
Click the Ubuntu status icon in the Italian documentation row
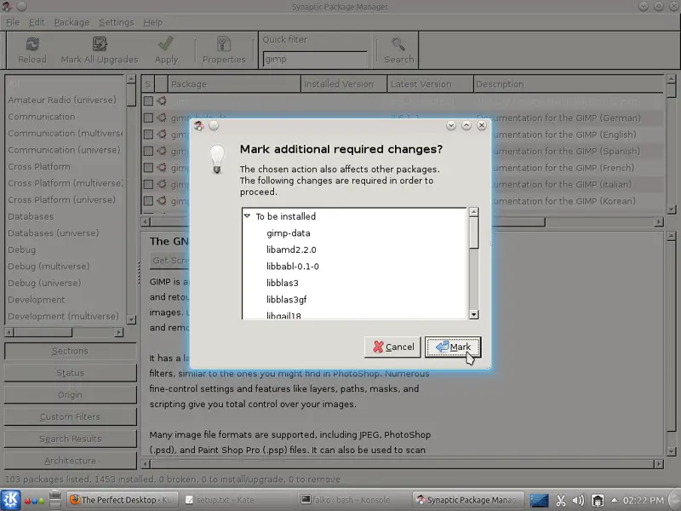162,184
